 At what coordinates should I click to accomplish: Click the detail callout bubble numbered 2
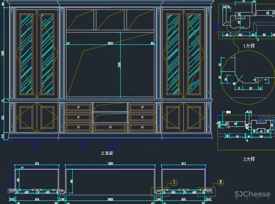pyautogui.click(x=220, y=182)
